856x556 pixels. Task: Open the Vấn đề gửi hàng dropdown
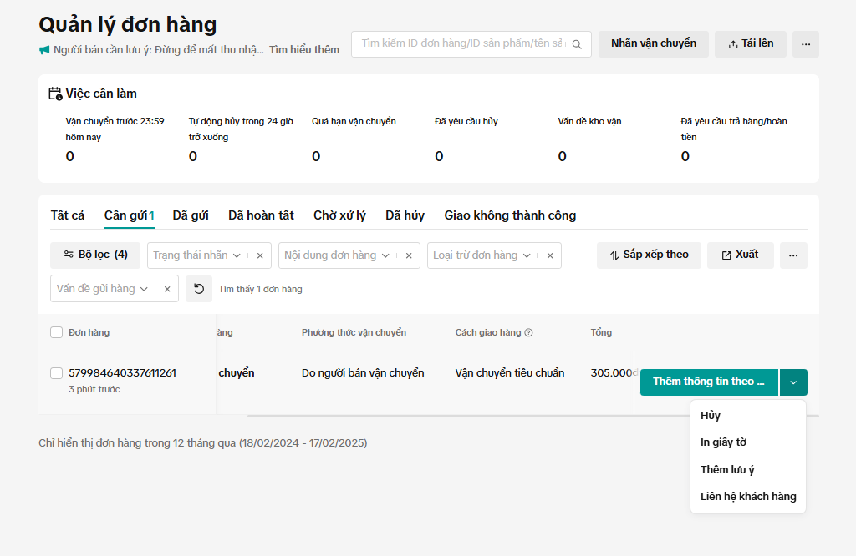click(144, 289)
